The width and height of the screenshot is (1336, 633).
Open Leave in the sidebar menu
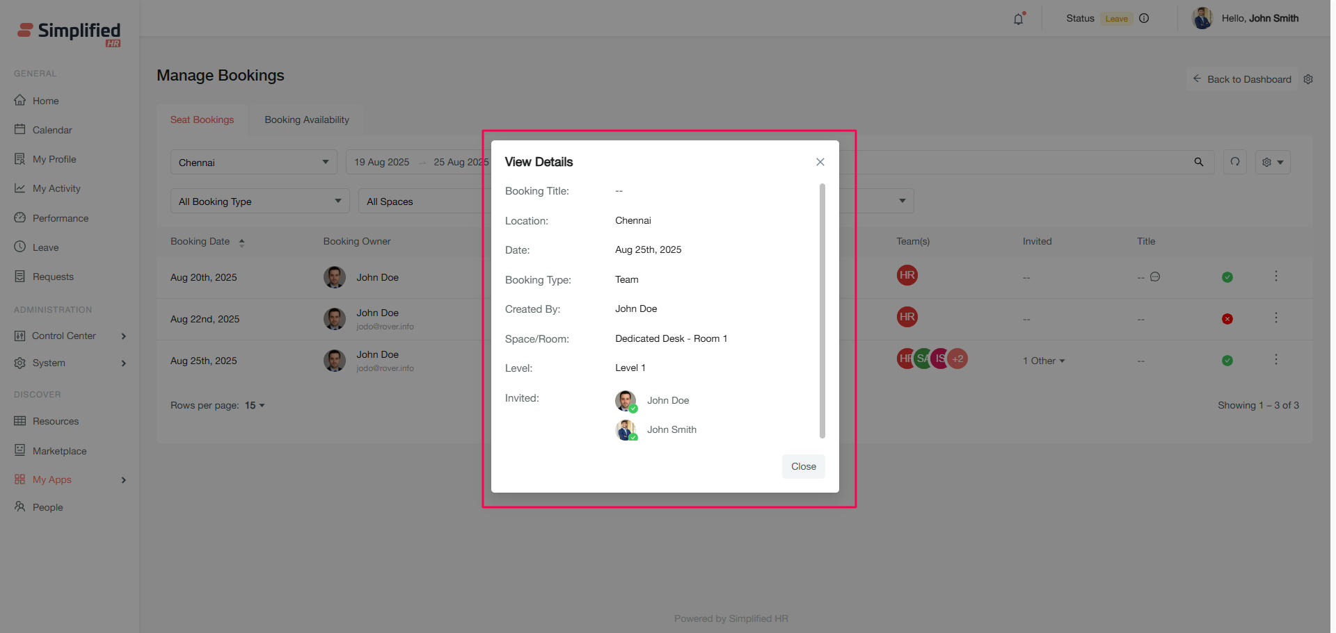click(x=46, y=247)
